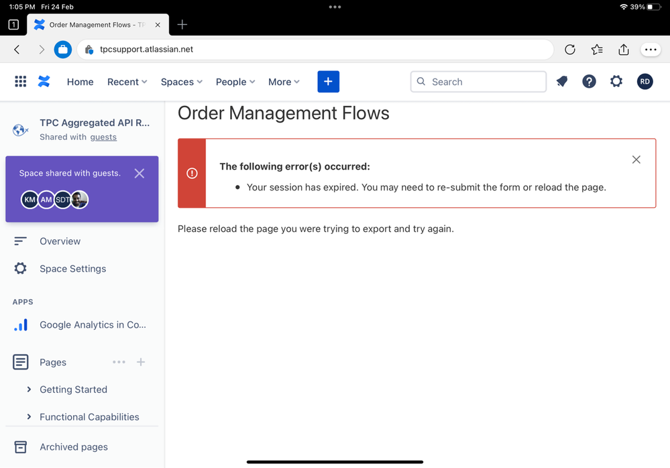Go forward with browser forward arrow

(42, 50)
